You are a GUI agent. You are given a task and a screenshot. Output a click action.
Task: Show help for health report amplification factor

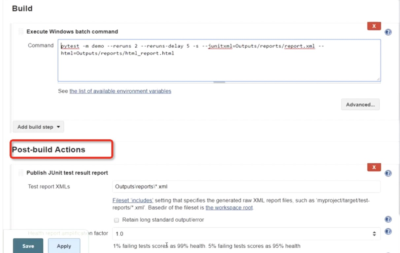pyautogui.click(x=388, y=232)
